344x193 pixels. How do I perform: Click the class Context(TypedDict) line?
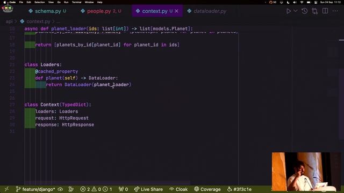(x=58, y=105)
